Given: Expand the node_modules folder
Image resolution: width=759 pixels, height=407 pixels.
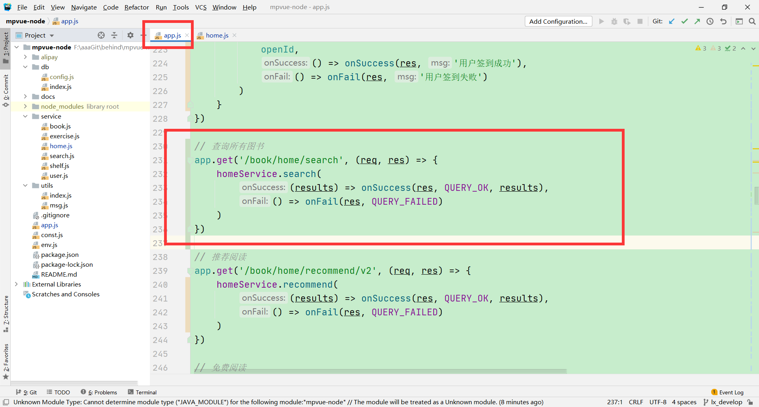Looking at the screenshot, I should (25, 106).
